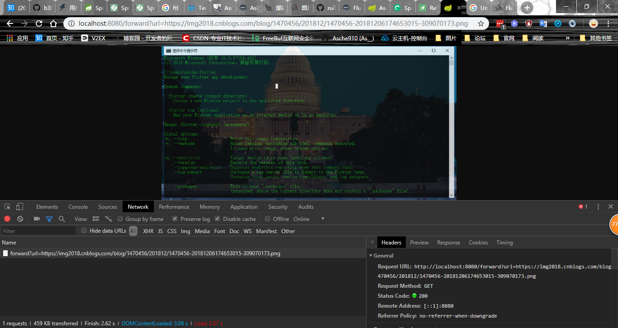The height and width of the screenshot is (328, 618).
Task: Click the red record network log button
Action: pos(7,219)
